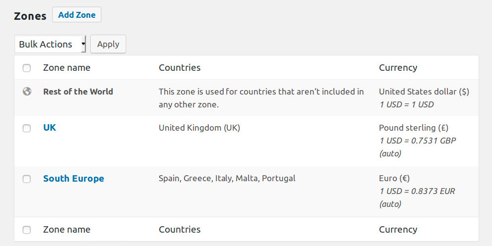This screenshot has height=246, width=492.
Task: Click the Zone name footer label
Action: tap(66, 230)
